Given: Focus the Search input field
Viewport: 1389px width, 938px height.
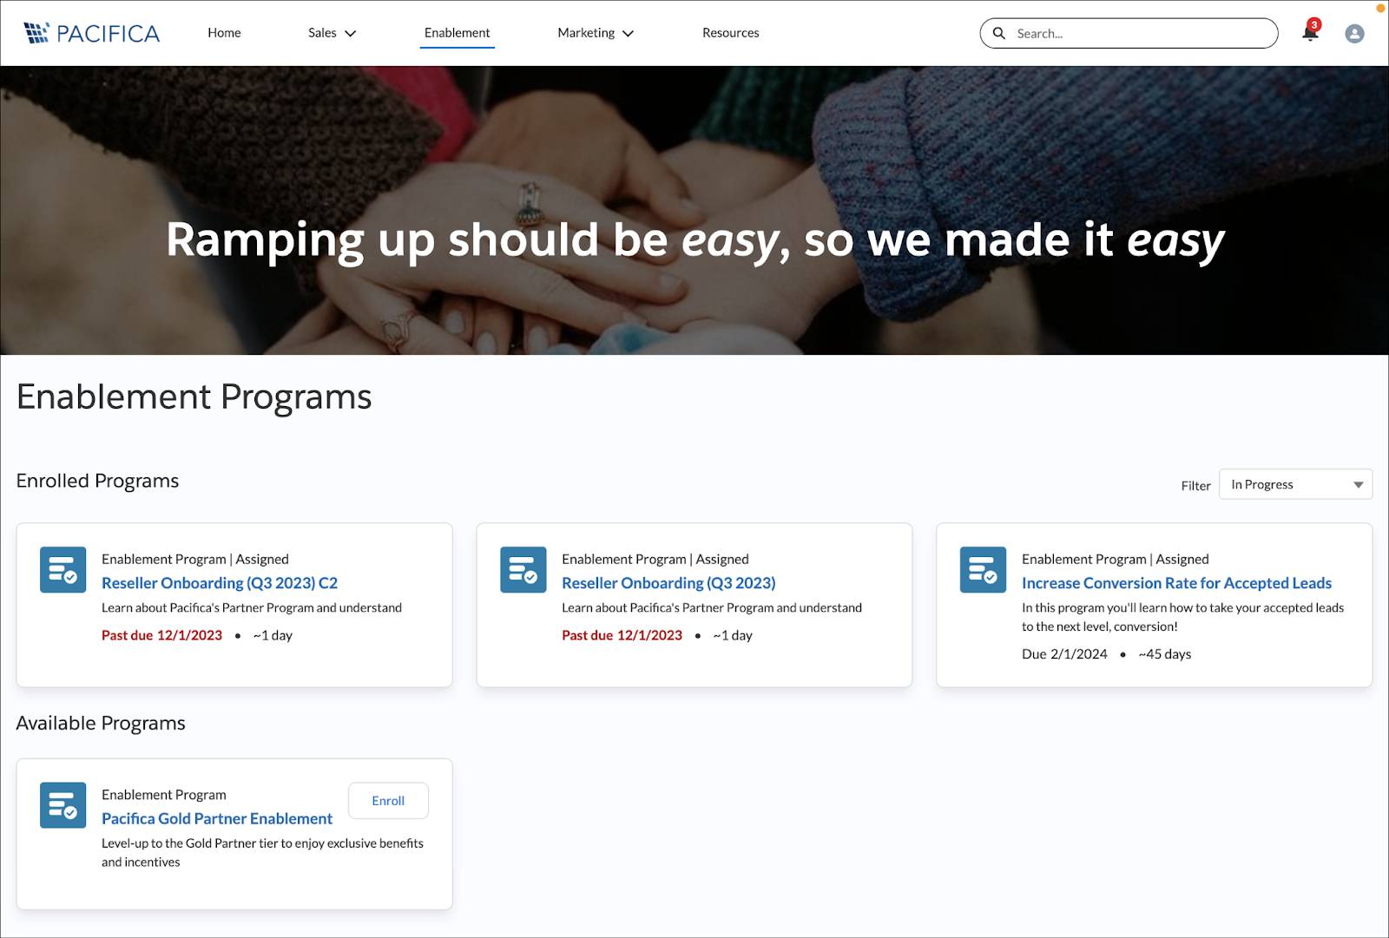Looking at the screenshot, I should coord(1129,33).
